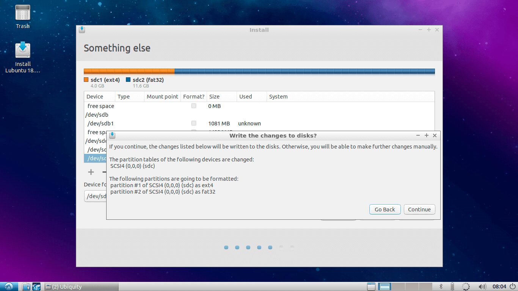Click the power shutdown icon in the taskbar
This screenshot has height=291, width=518.
pos(513,286)
